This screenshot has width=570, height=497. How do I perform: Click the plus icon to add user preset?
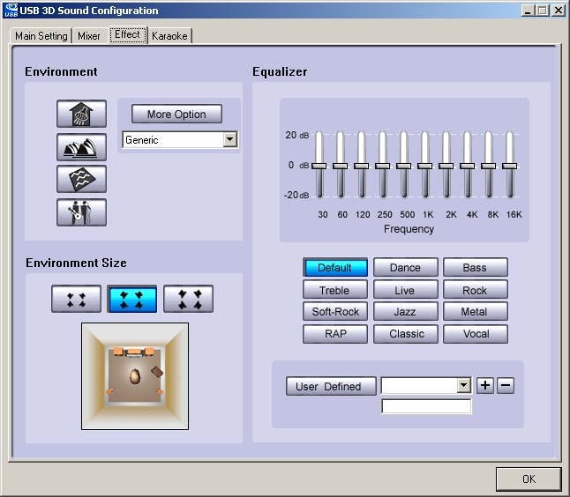coord(485,386)
